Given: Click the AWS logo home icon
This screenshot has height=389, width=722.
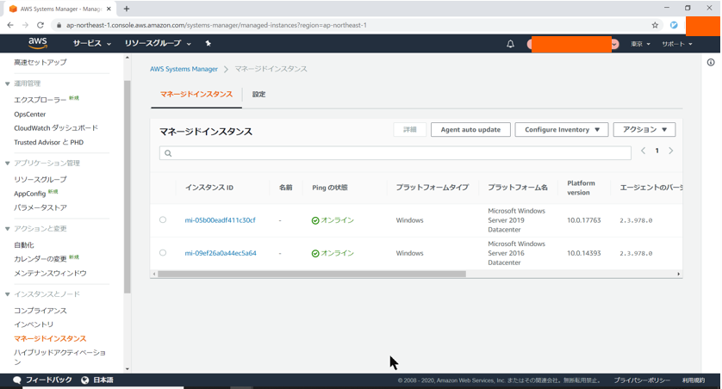Looking at the screenshot, I should (x=38, y=43).
